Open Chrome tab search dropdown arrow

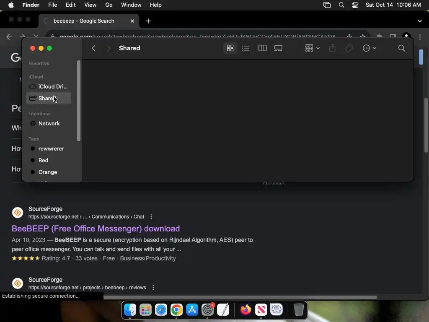click(419, 21)
